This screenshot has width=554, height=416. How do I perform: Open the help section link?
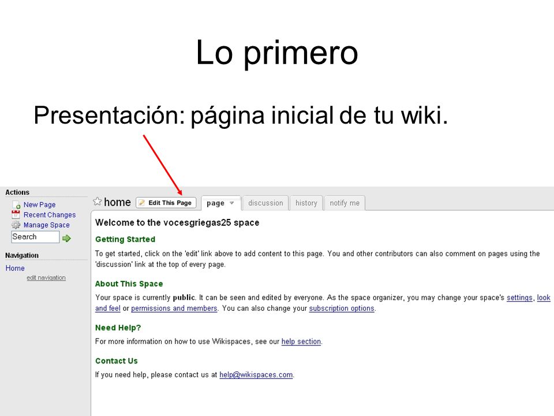pyautogui.click(x=301, y=341)
